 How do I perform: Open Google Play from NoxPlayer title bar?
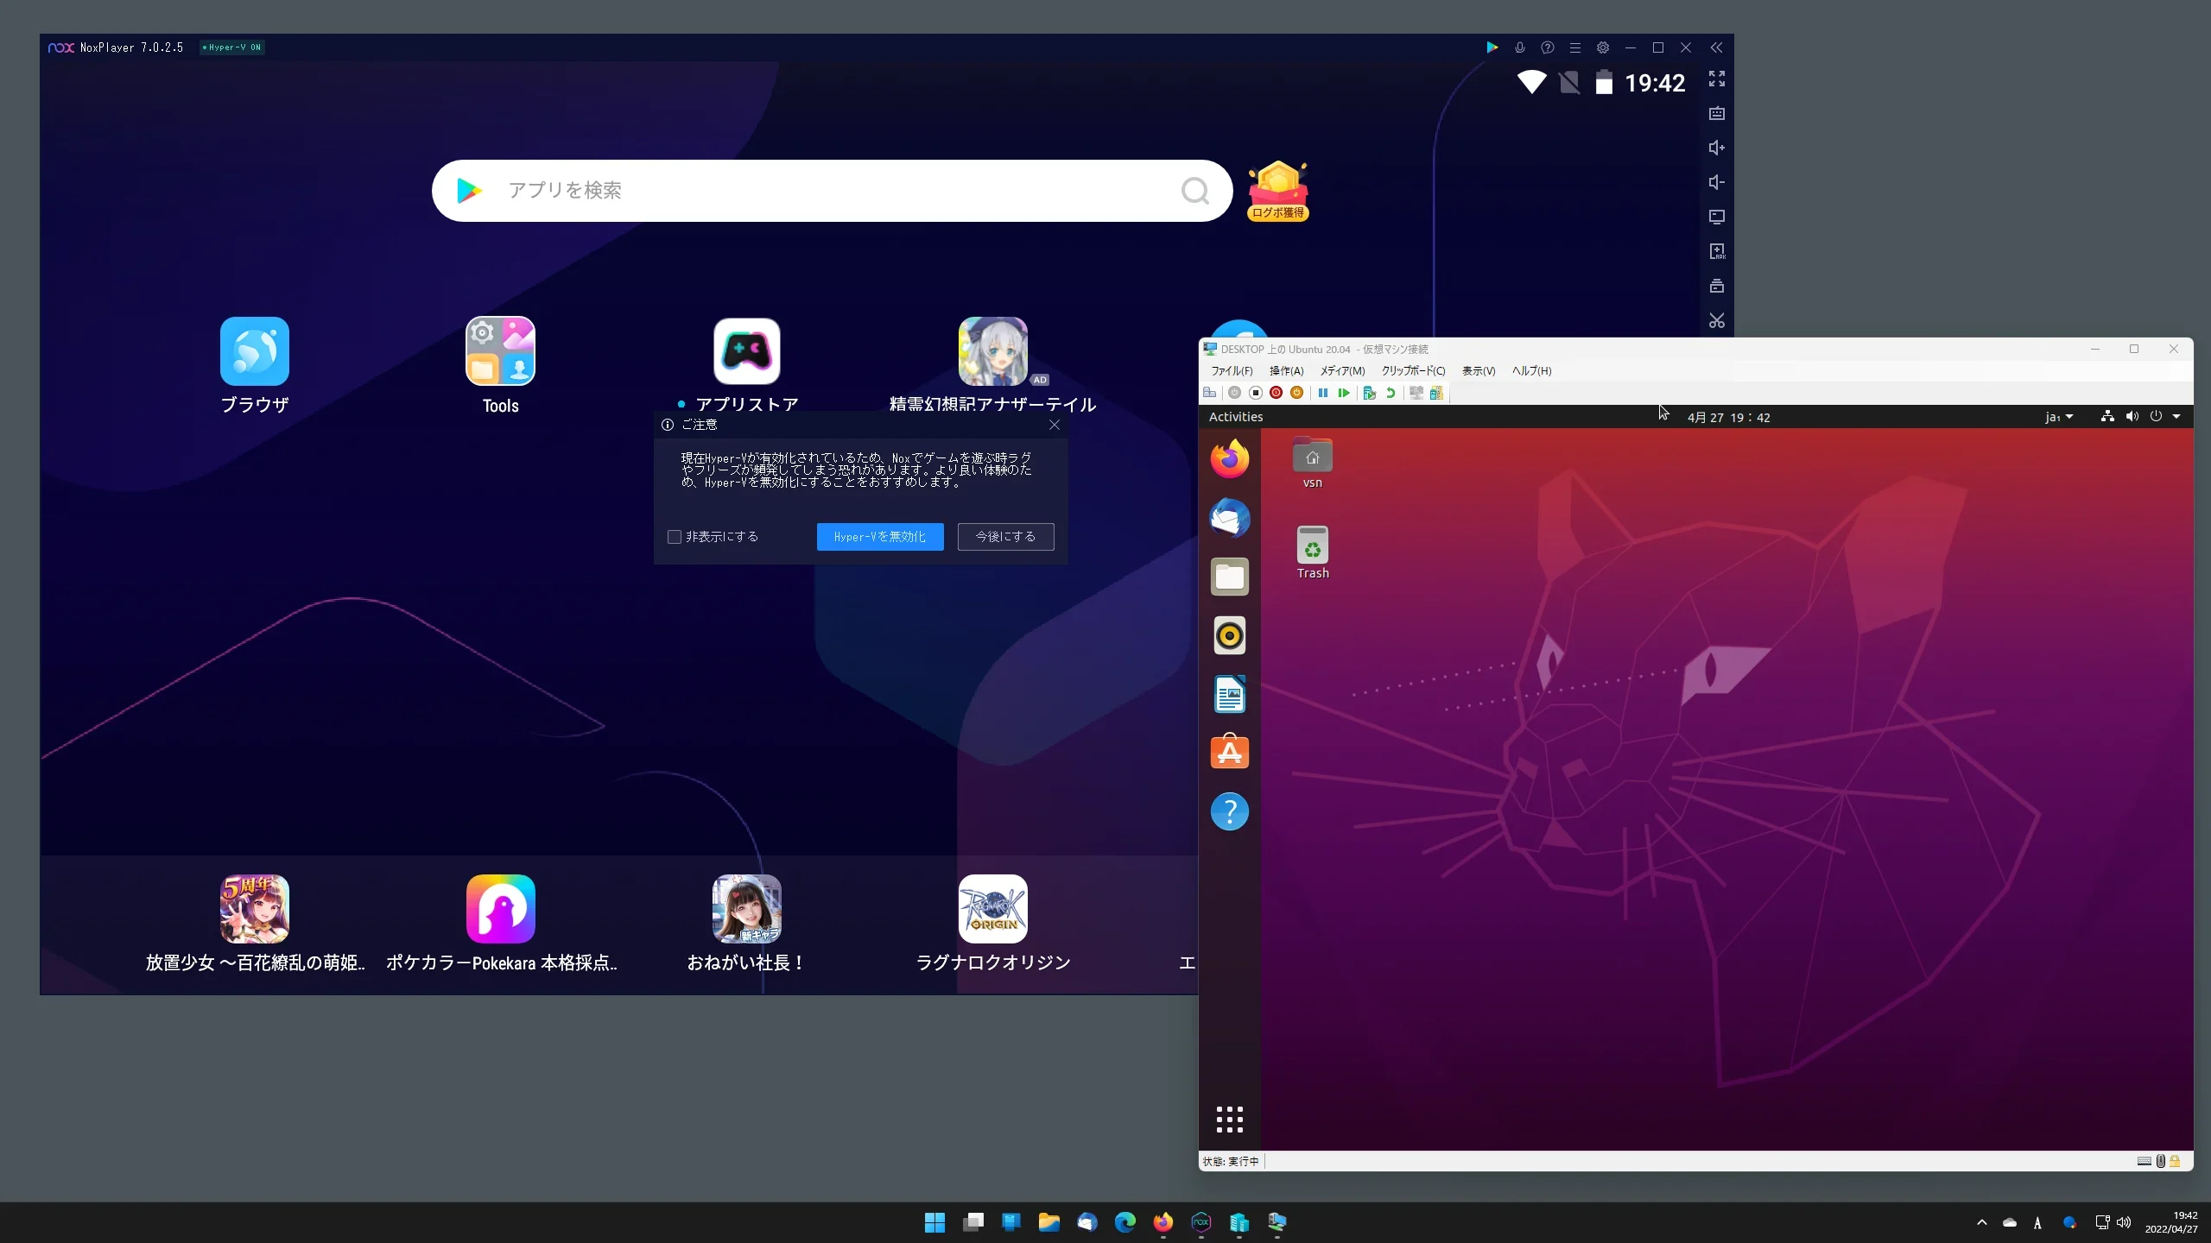(1492, 47)
